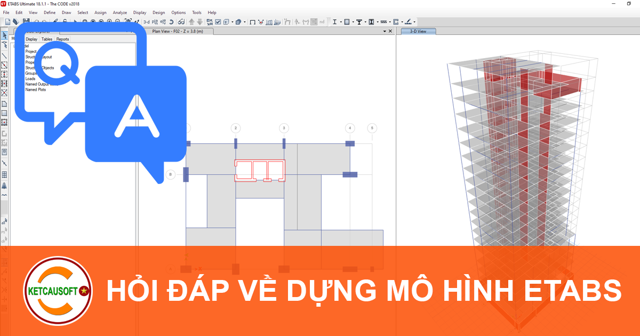640x336 pixels.
Task: Select the Loads tree item
Action: coord(30,78)
